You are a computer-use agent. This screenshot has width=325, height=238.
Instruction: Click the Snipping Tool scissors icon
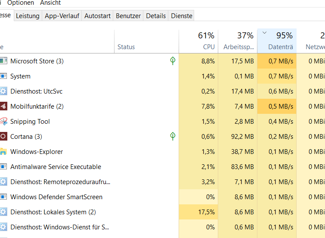coord(3,121)
